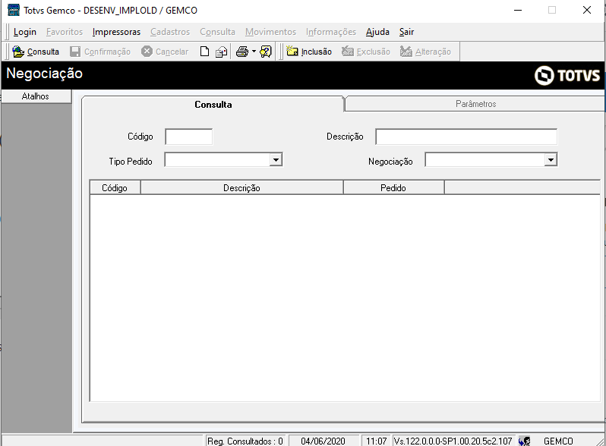Click the Sair menu item

(406, 32)
